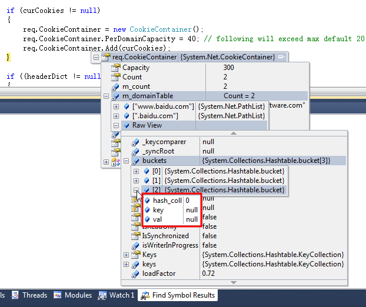Open the Watch 1 tab
Screen dimensions: 366x307
pyautogui.click(x=117, y=295)
